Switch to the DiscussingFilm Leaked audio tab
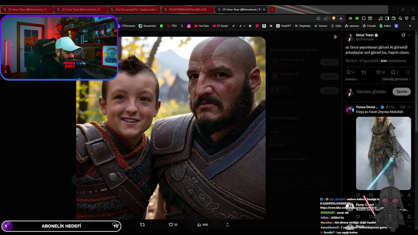418x235 pixels. tap(134, 9)
